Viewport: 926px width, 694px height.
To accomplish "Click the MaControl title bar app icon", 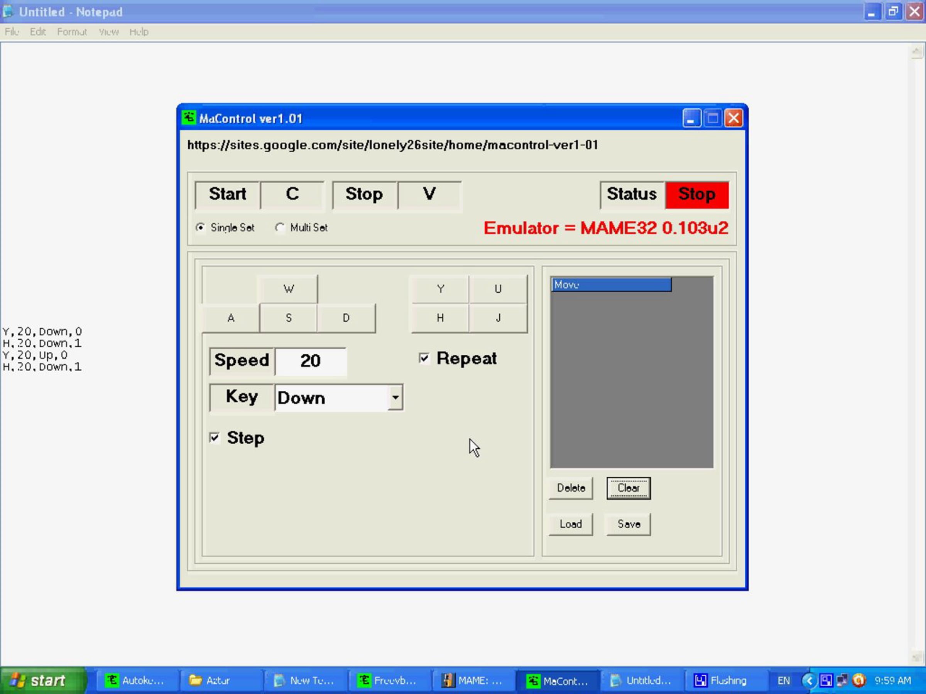I will coord(189,118).
